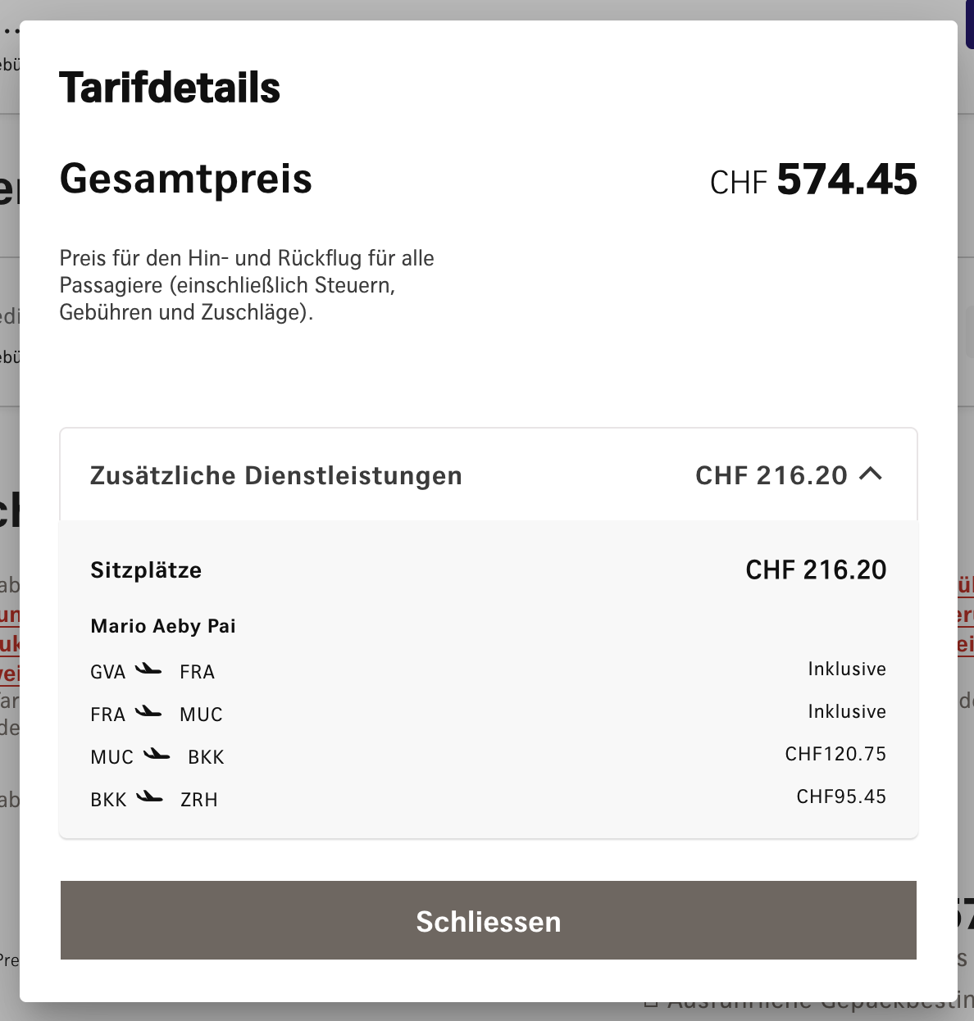Click the Inklusive label for the FRA–MUC flight

point(847,711)
